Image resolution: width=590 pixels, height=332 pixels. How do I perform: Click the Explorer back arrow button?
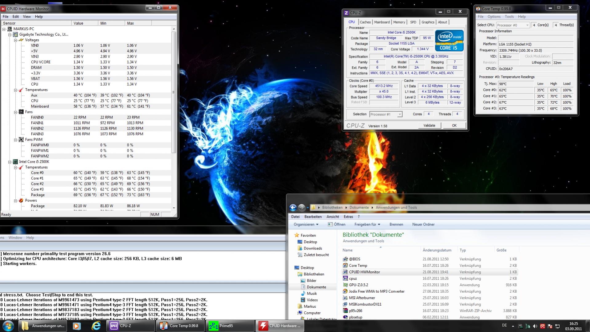click(293, 207)
